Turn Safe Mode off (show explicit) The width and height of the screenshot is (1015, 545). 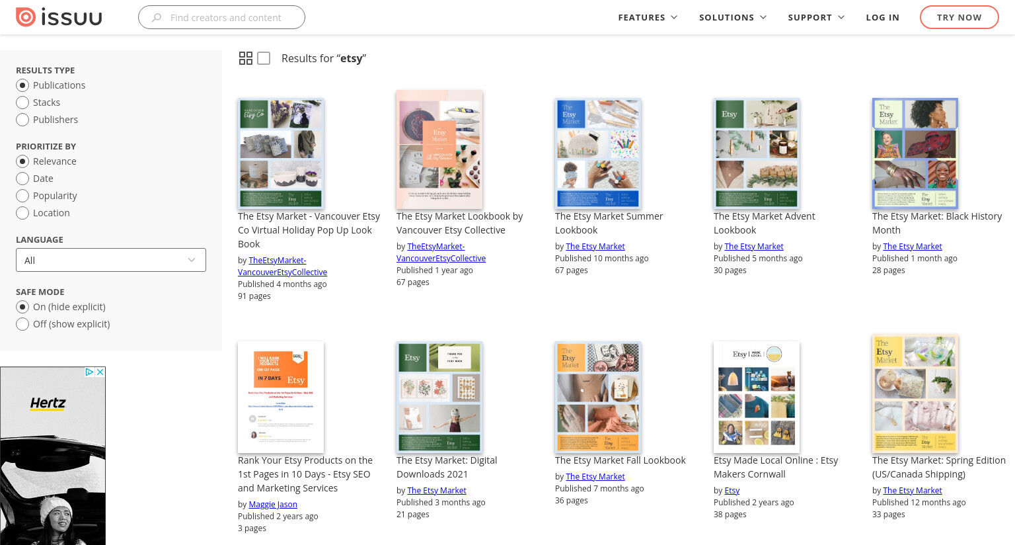22,324
